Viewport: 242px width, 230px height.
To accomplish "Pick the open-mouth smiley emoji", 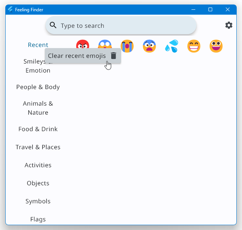I will click(216, 46).
